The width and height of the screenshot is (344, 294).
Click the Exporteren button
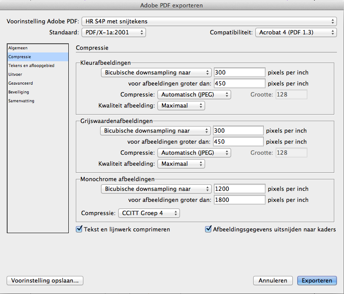pyautogui.click(x=317, y=280)
